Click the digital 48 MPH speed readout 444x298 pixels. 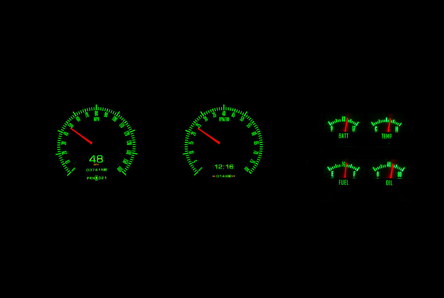96,159
